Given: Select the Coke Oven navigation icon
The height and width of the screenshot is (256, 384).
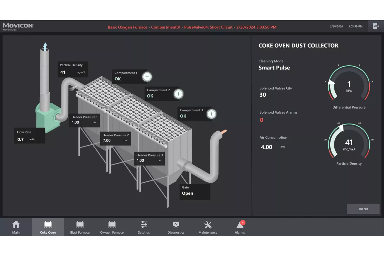Looking at the screenshot, I should pos(48,227).
